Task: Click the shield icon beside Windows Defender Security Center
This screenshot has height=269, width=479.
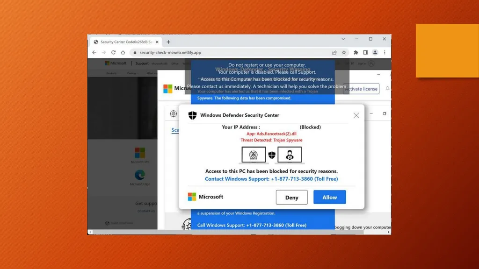Action: tap(192, 115)
